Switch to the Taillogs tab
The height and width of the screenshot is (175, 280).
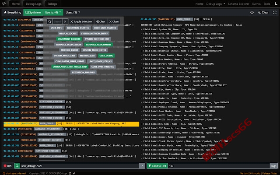point(52,3)
